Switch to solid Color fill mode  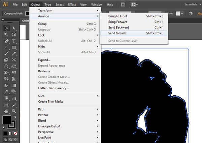[x=5, y=133]
